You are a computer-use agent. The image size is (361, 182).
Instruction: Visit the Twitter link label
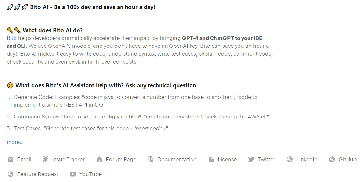point(266,159)
